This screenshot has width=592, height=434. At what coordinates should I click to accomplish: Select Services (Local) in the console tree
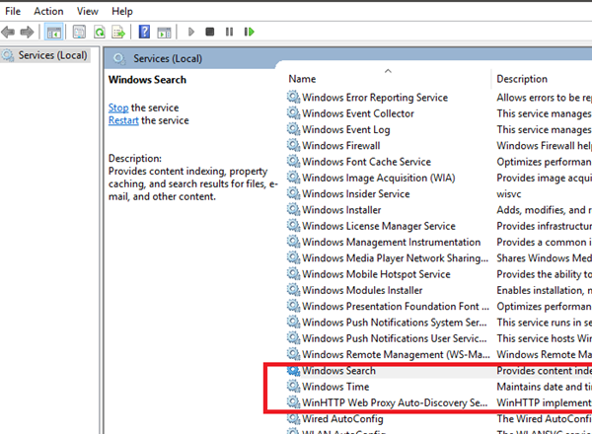tap(45, 55)
